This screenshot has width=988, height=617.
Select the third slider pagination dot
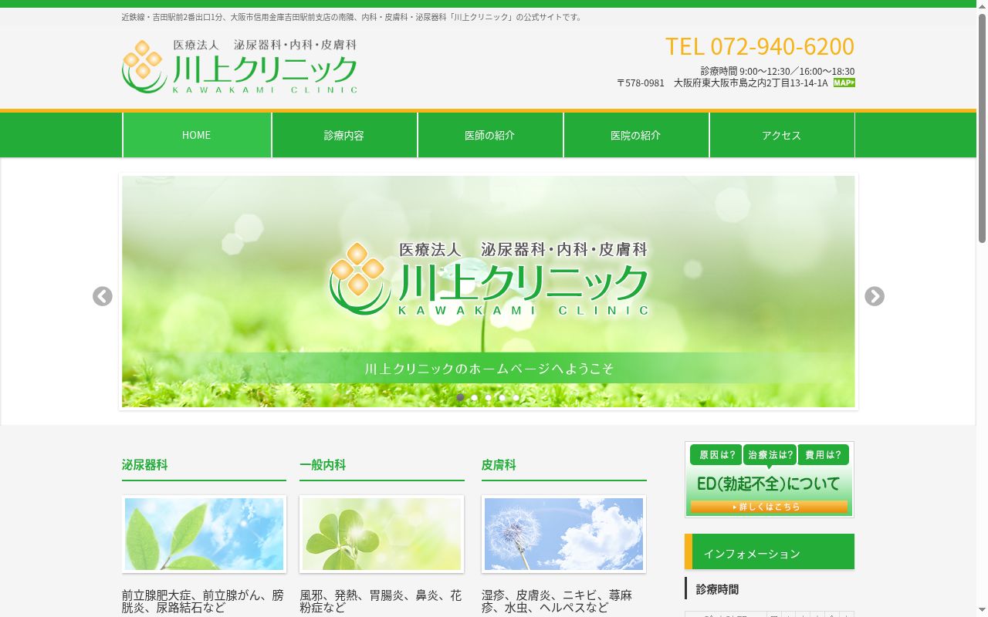click(x=488, y=398)
